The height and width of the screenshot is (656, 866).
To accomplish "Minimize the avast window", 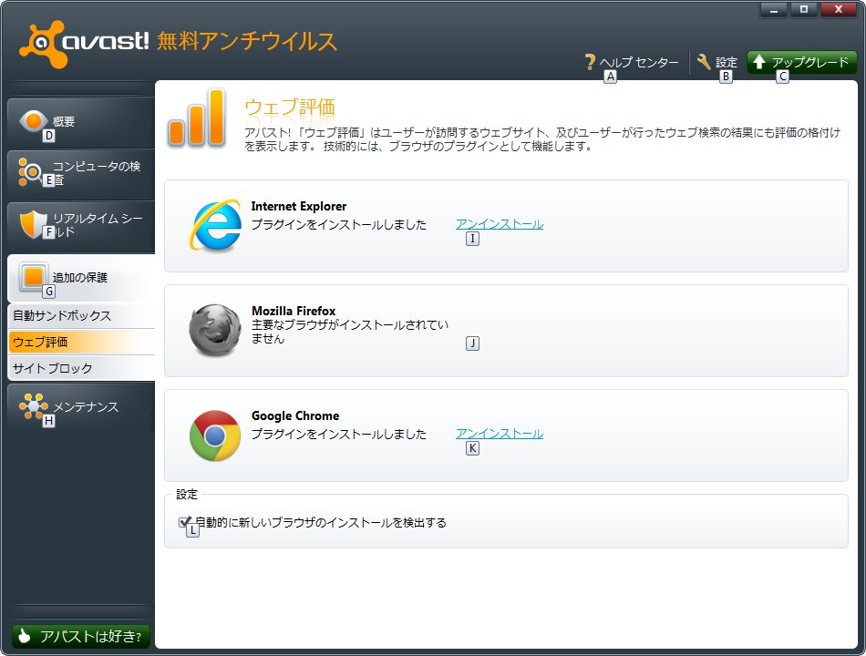I will pyautogui.click(x=774, y=9).
